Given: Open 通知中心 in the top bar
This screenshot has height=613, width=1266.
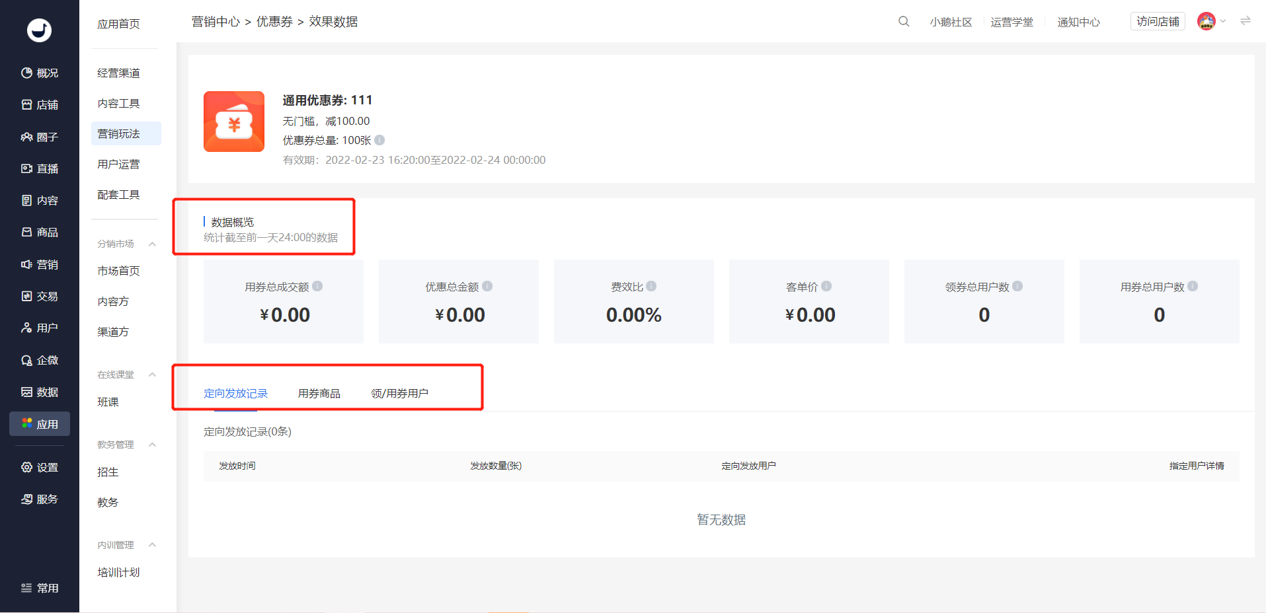Looking at the screenshot, I should (x=1078, y=22).
